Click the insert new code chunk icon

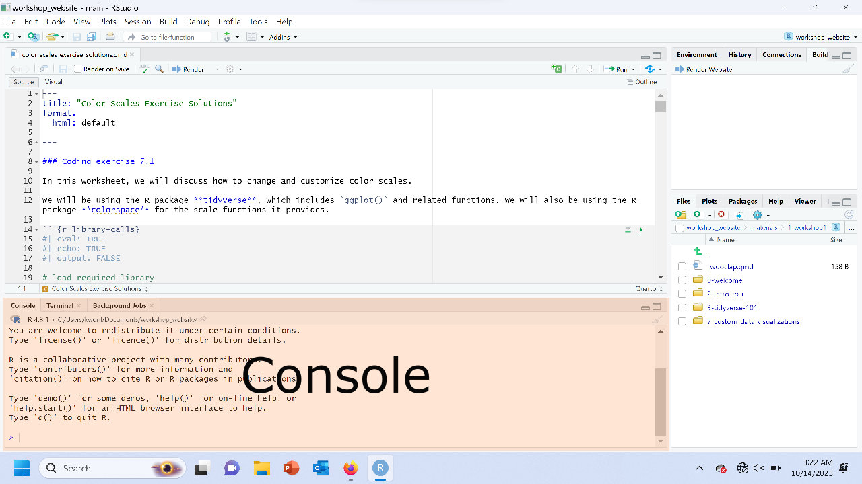[x=556, y=69]
